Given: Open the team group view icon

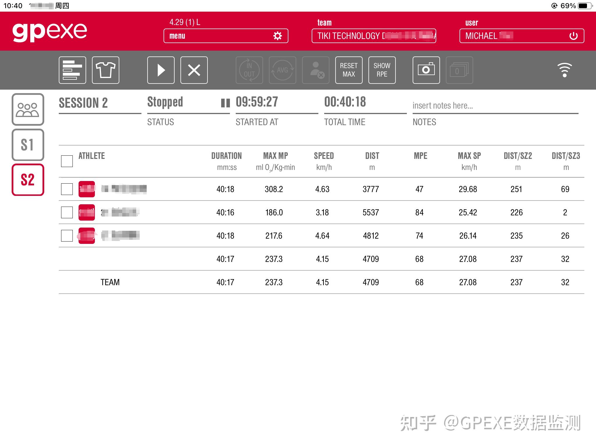Looking at the screenshot, I should (x=28, y=109).
